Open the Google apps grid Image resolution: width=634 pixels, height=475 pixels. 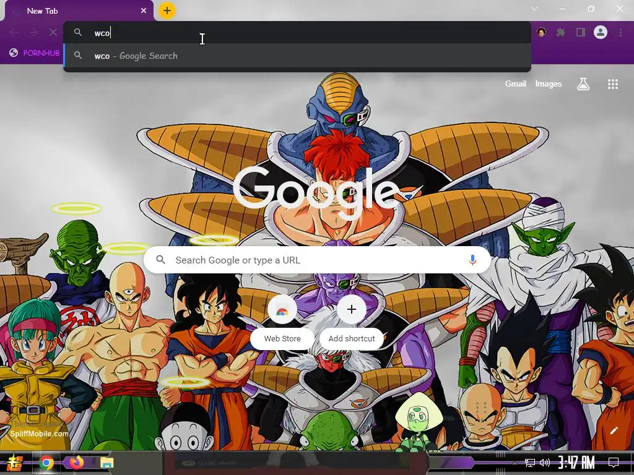click(613, 84)
